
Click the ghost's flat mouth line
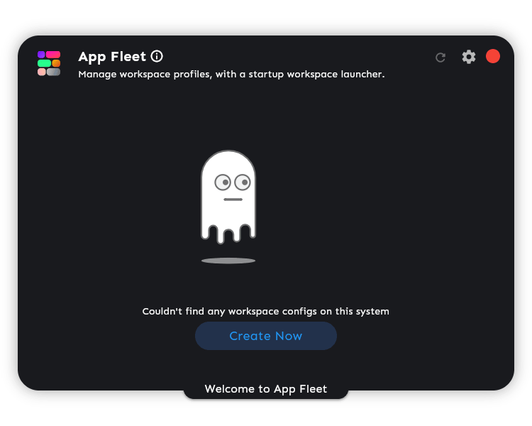[233, 200]
